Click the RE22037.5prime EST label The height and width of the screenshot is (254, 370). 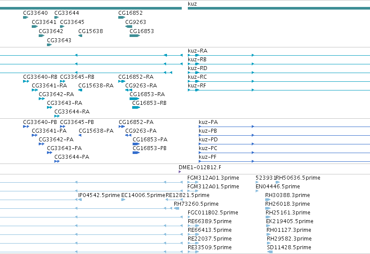point(210,239)
